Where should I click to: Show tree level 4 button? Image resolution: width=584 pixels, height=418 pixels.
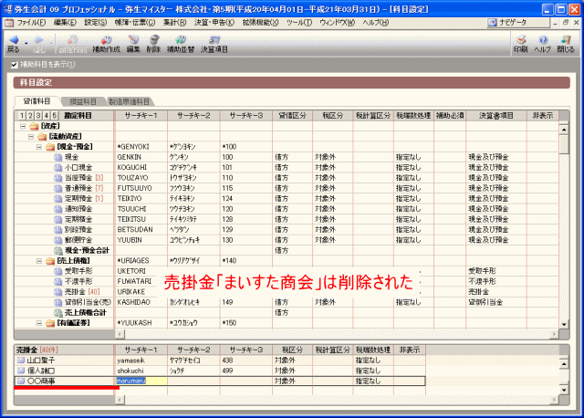(x=47, y=116)
